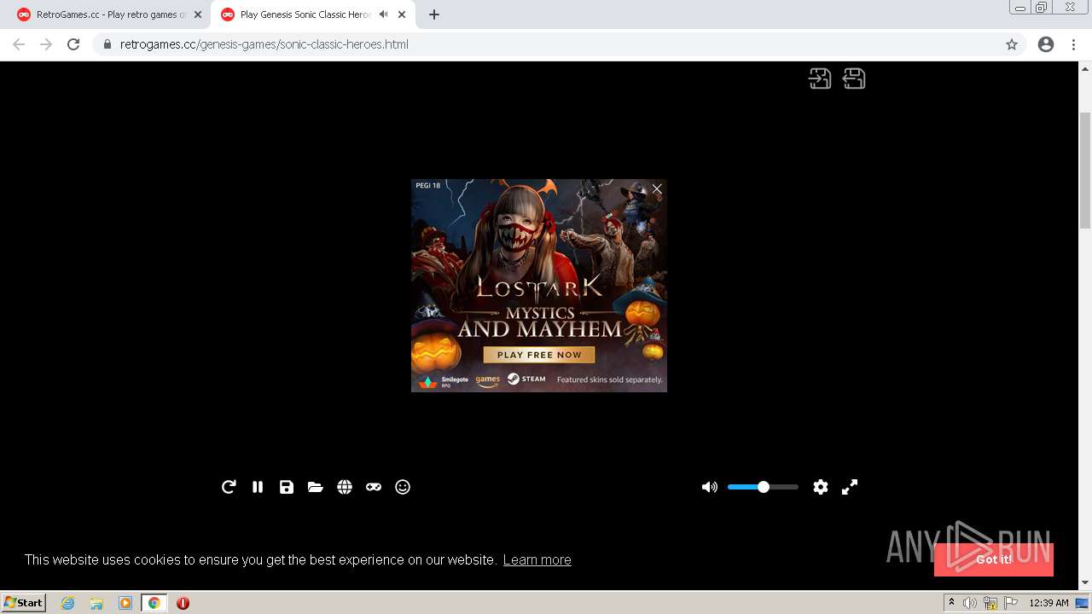
Task: Open system tray volume control
Action: click(970, 603)
